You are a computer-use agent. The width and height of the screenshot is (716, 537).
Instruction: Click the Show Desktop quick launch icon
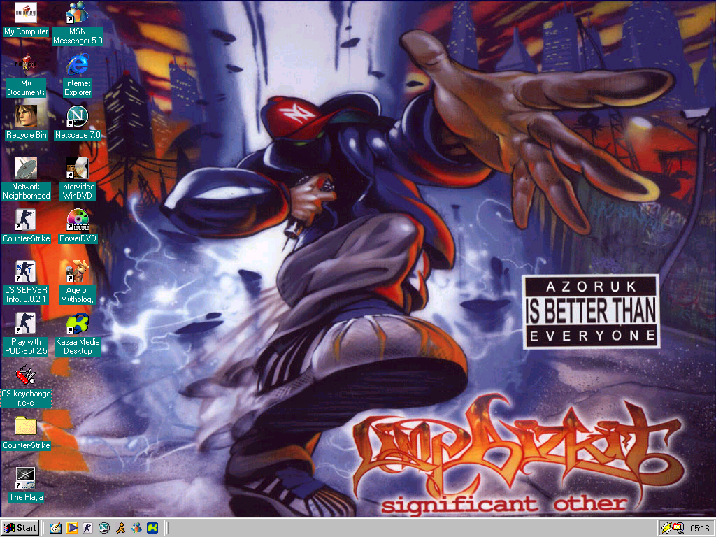(56, 528)
